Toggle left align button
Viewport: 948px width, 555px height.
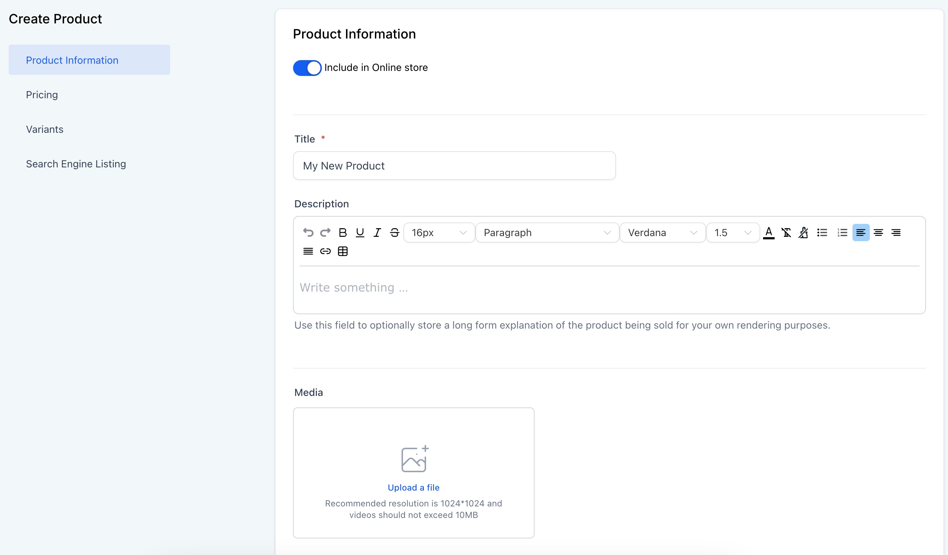pyautogui.click(x=860, y=233)
